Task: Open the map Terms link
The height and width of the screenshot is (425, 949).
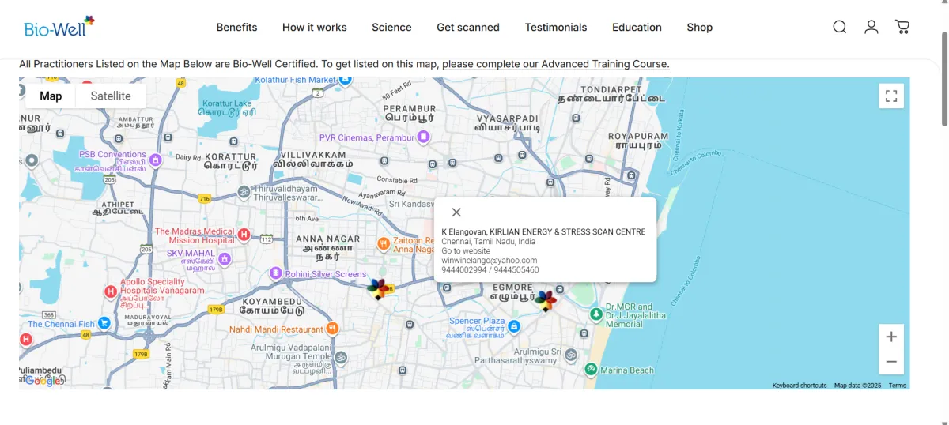Action: [x=898, y=386]
